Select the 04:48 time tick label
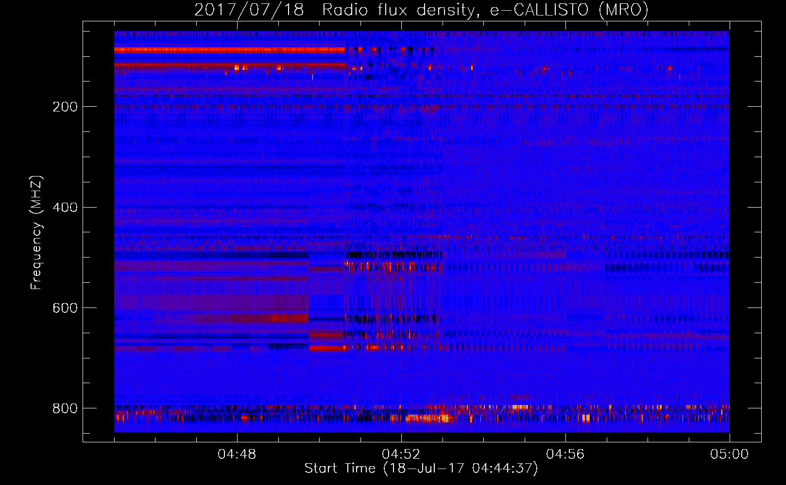Screen dimensions: 786x485 coord(237,454)
